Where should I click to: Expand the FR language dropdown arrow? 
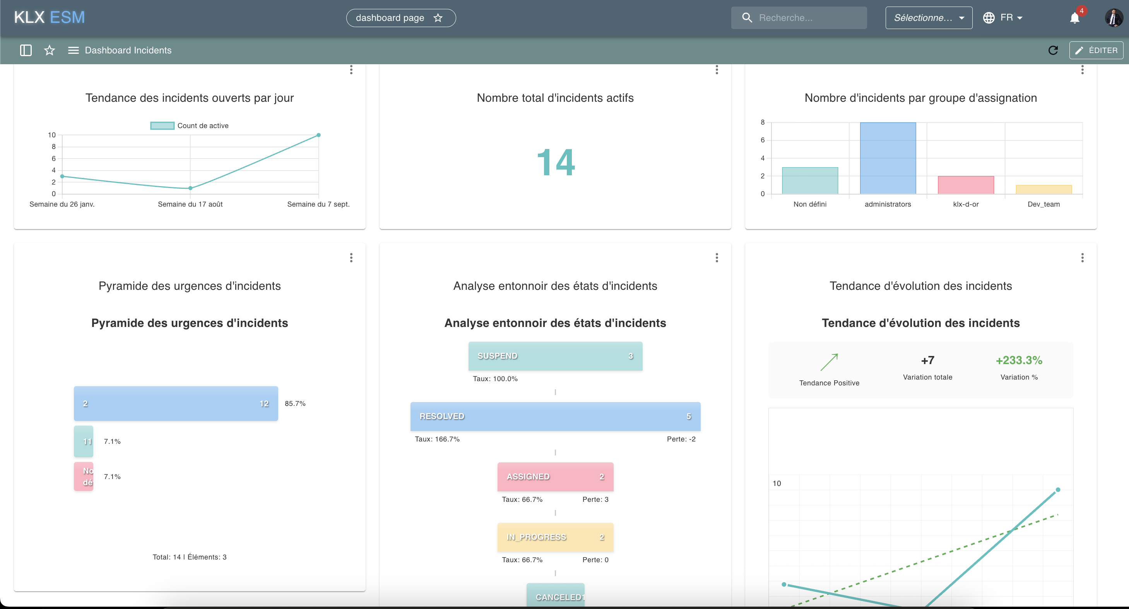pos(1020,18)
